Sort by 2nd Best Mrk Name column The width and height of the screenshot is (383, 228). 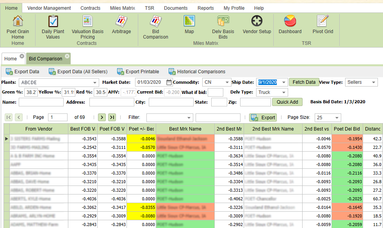coord(273,129)
